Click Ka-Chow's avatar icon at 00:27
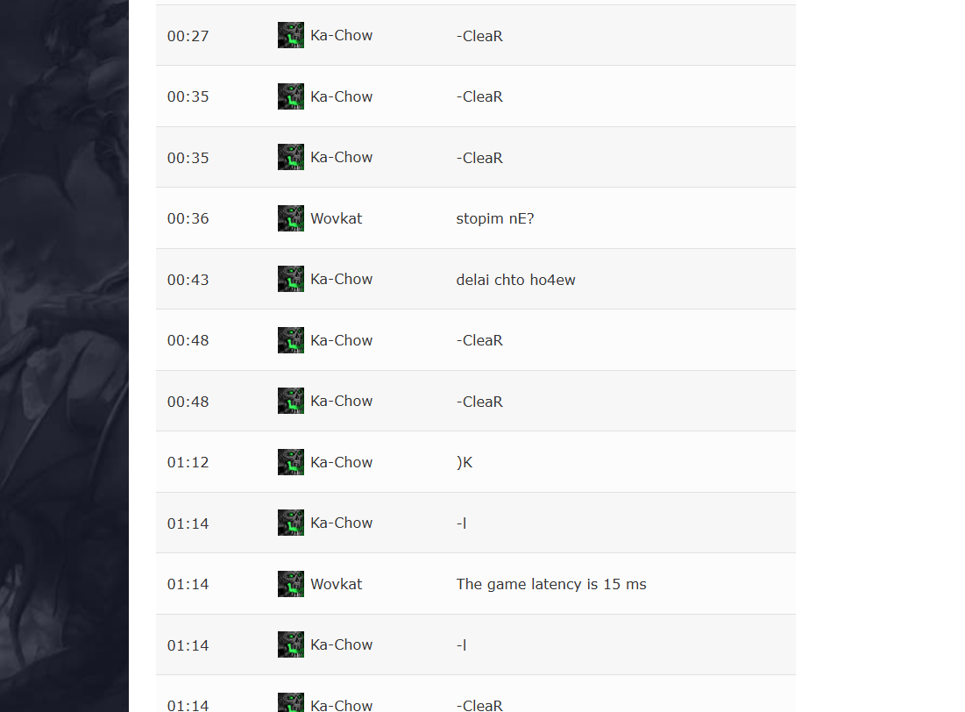The width and height of the screenshot is (965, 712). 290,35
